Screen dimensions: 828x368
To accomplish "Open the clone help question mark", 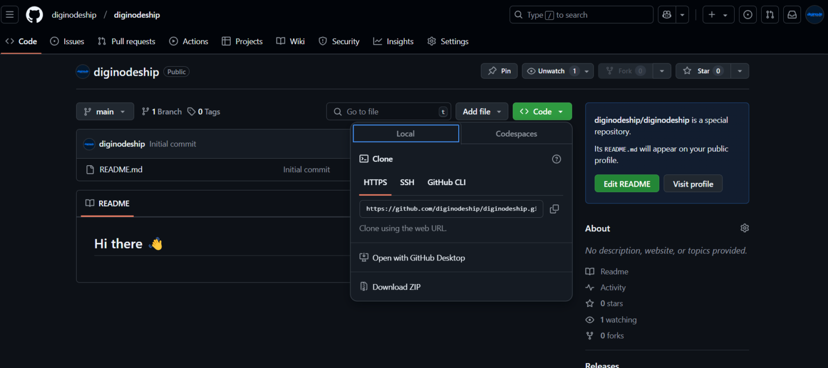I will point(556,159).
